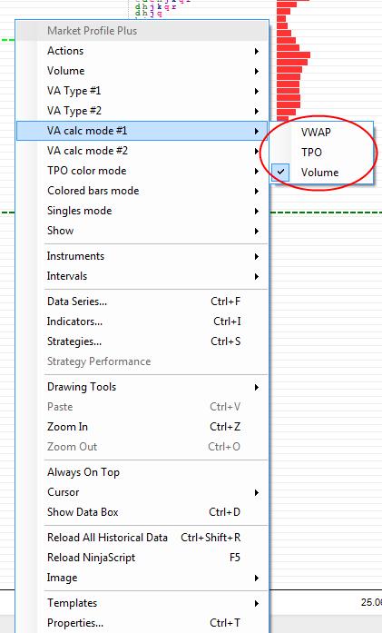Viewport: 382px width, 633px height.
Task: Expand Colored bars mode options
Action: pyautogui.click(x=142, y=191)
